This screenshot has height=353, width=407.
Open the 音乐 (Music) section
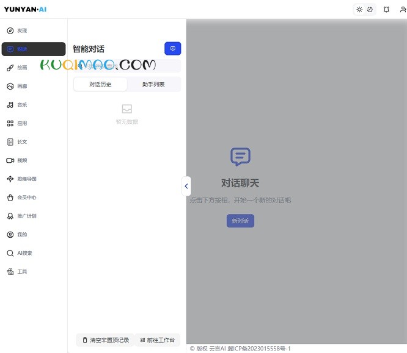(x=22, y=105)
